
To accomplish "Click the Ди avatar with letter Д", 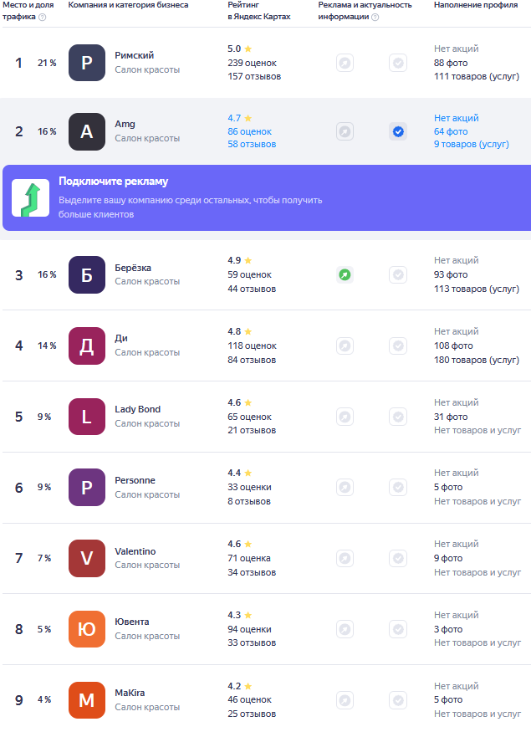I will [87, 346].
